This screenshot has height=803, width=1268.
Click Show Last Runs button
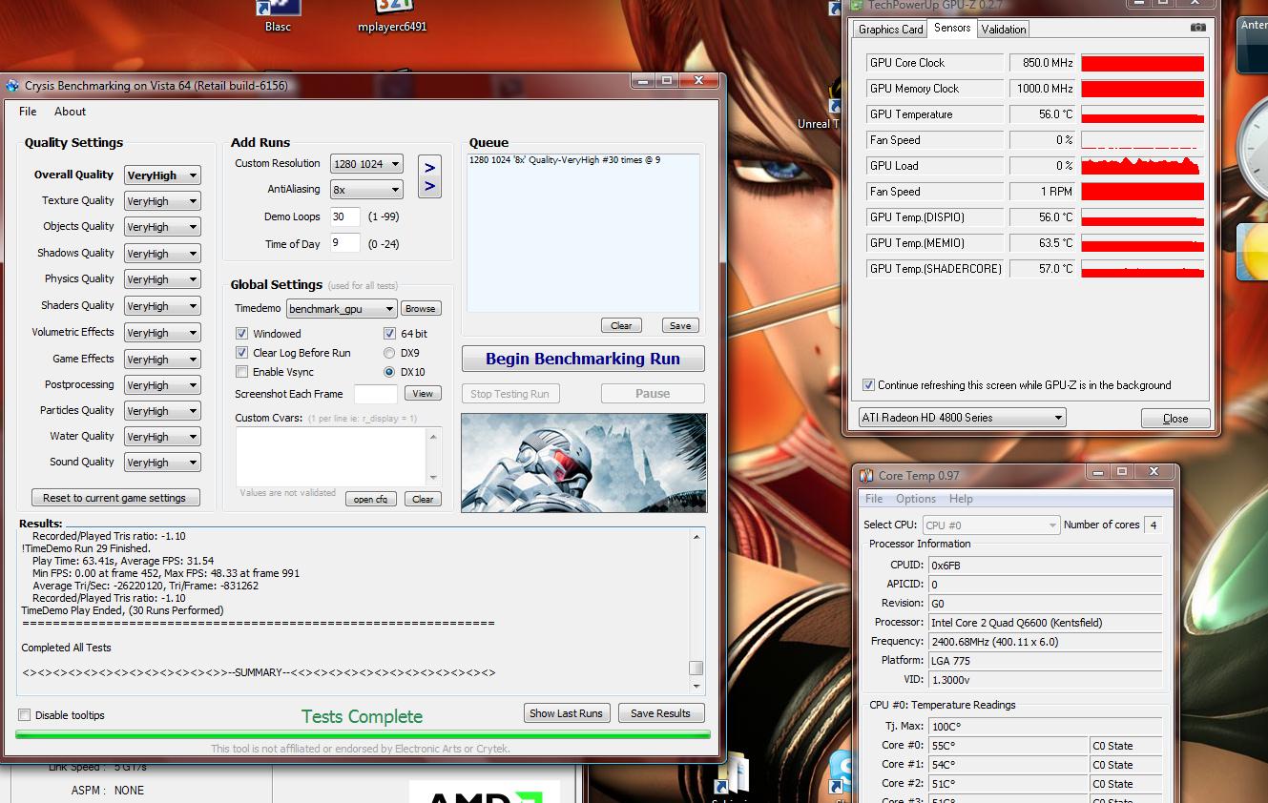coord(566,713)
